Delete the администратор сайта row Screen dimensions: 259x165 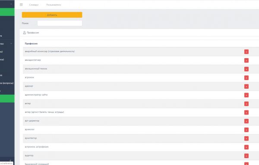click(x=246, y=95)
